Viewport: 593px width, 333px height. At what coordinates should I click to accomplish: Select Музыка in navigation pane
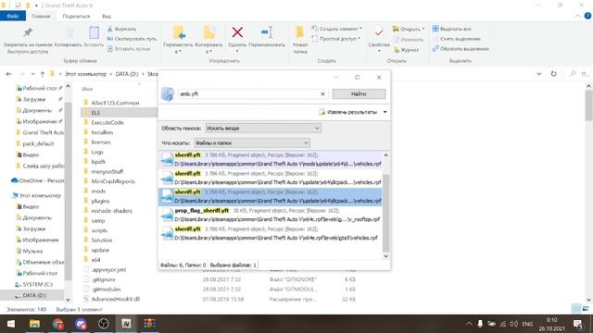click(x=32, y=251)
